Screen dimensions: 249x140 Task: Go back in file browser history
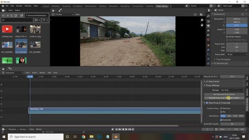point(4,16)
